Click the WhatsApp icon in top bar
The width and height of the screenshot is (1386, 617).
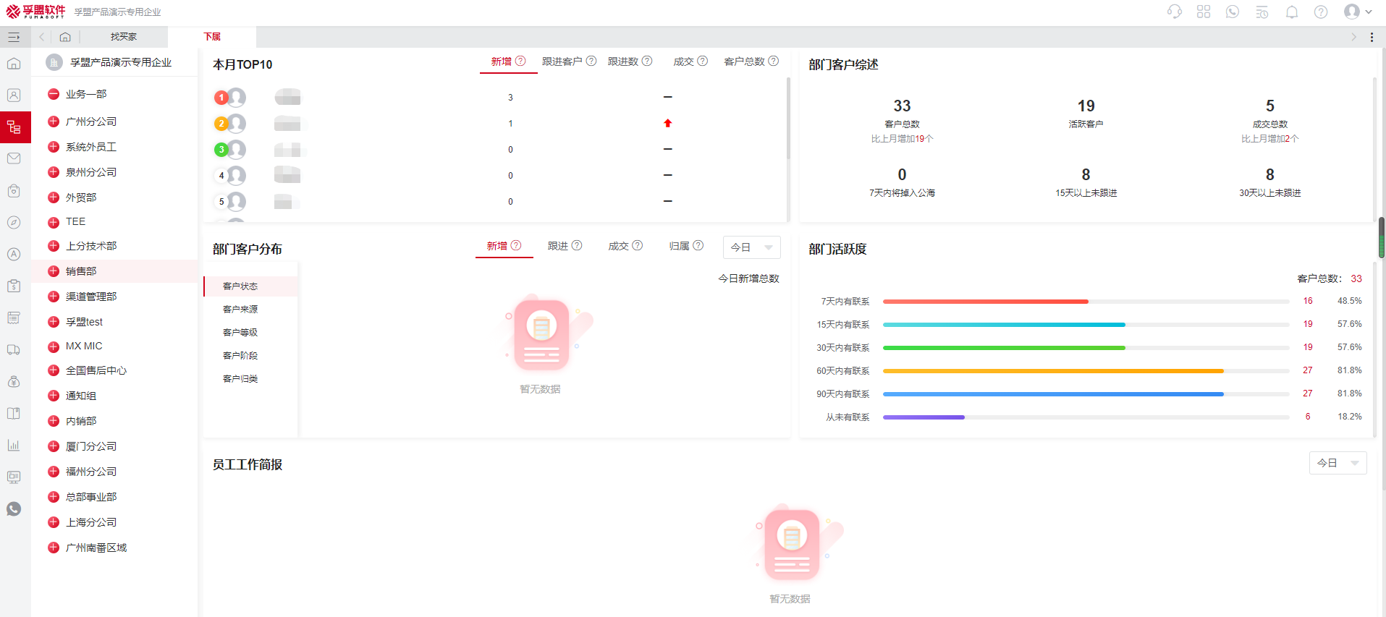1232,12
